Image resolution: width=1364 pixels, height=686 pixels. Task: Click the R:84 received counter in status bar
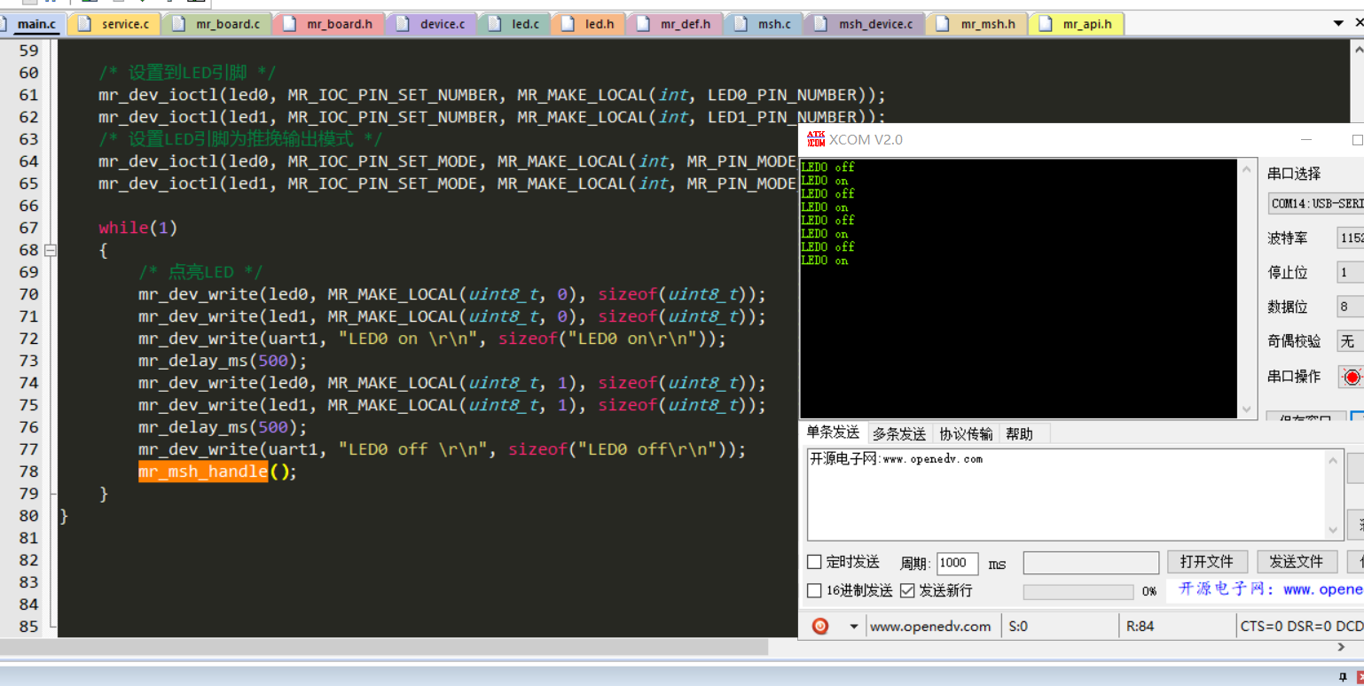coord(1141,627)
